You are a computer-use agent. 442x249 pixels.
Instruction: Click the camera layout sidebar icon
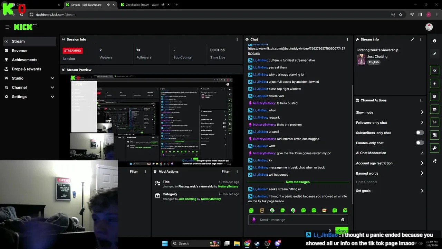(x=434, y=135)
